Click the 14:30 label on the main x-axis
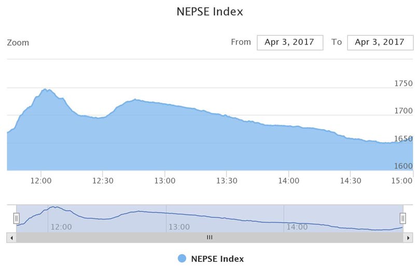Viewport: 420px width, 280px height. point(350,180)
